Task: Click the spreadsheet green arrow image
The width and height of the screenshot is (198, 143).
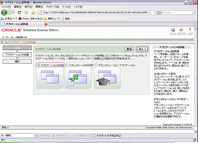Action: [x=78, y=78]
